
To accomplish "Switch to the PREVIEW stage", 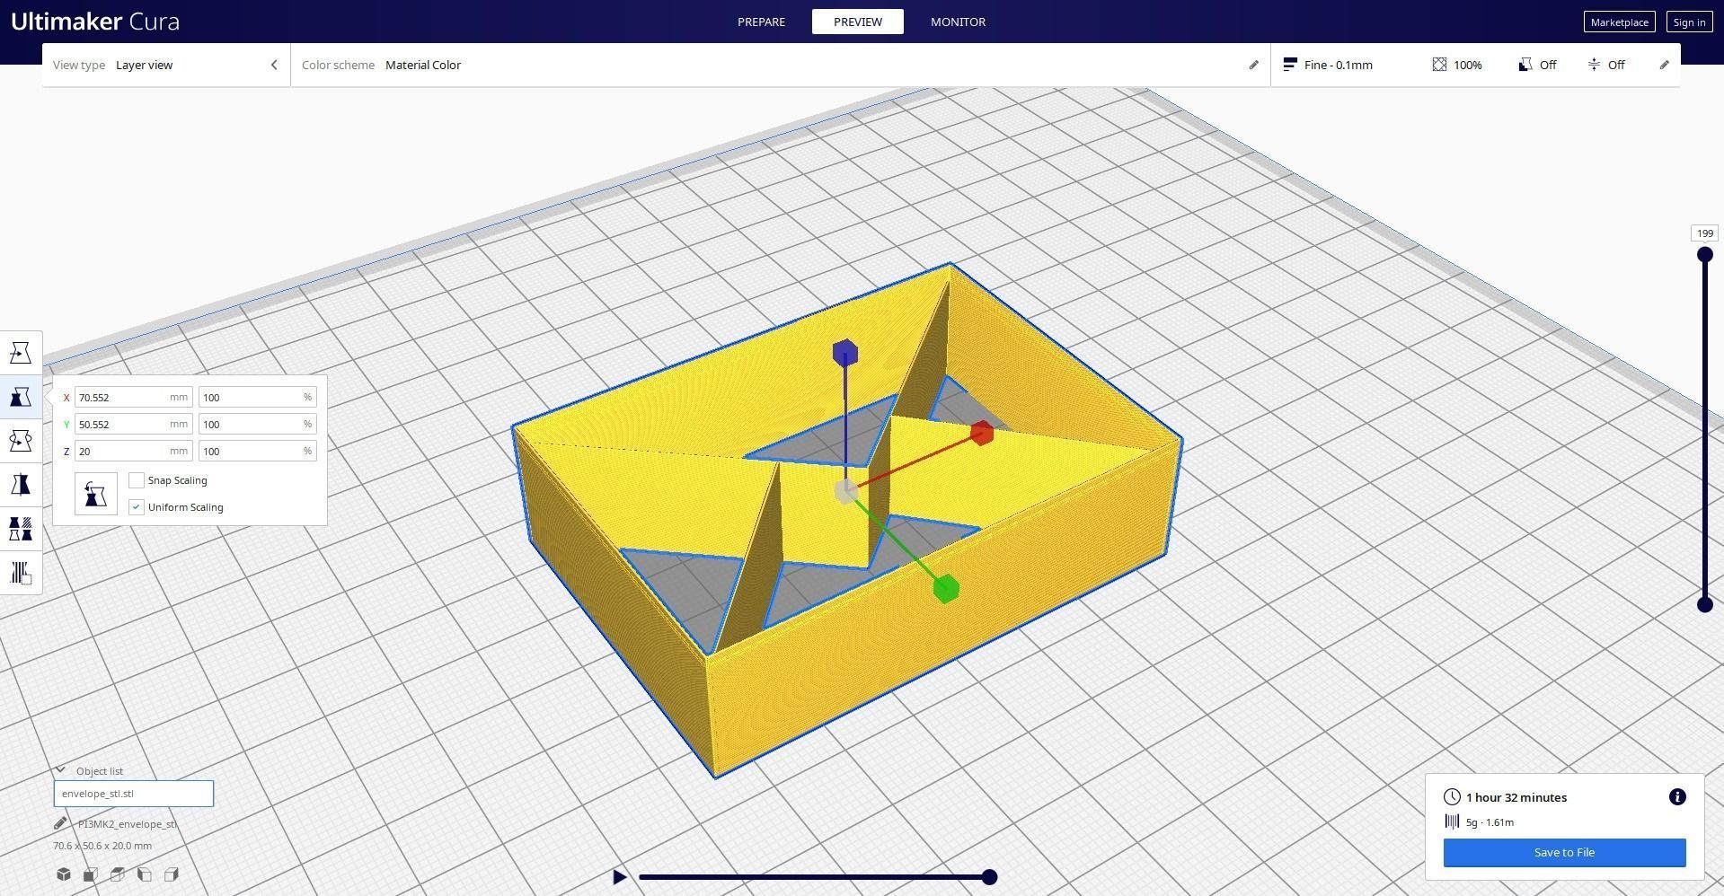I will (858, 22).
